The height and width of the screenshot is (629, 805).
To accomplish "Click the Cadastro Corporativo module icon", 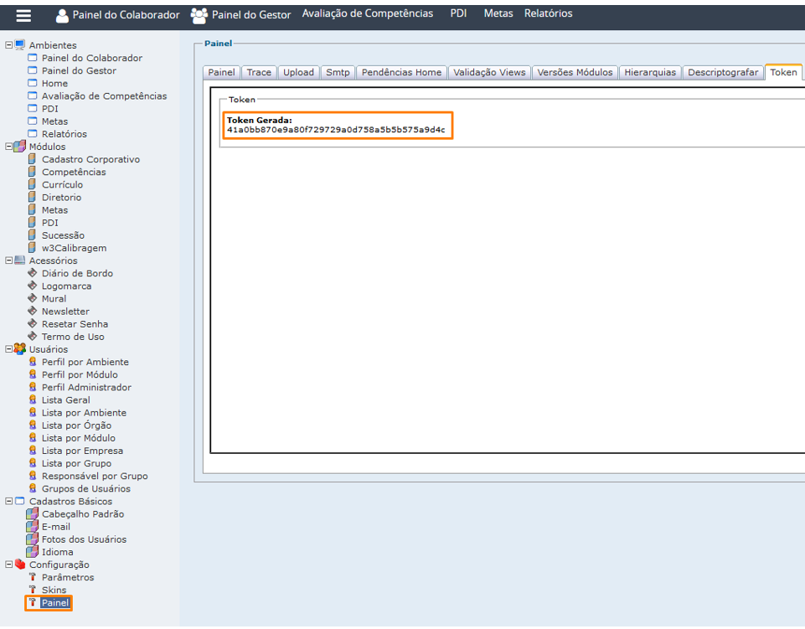I will click(x=33, y=159).
